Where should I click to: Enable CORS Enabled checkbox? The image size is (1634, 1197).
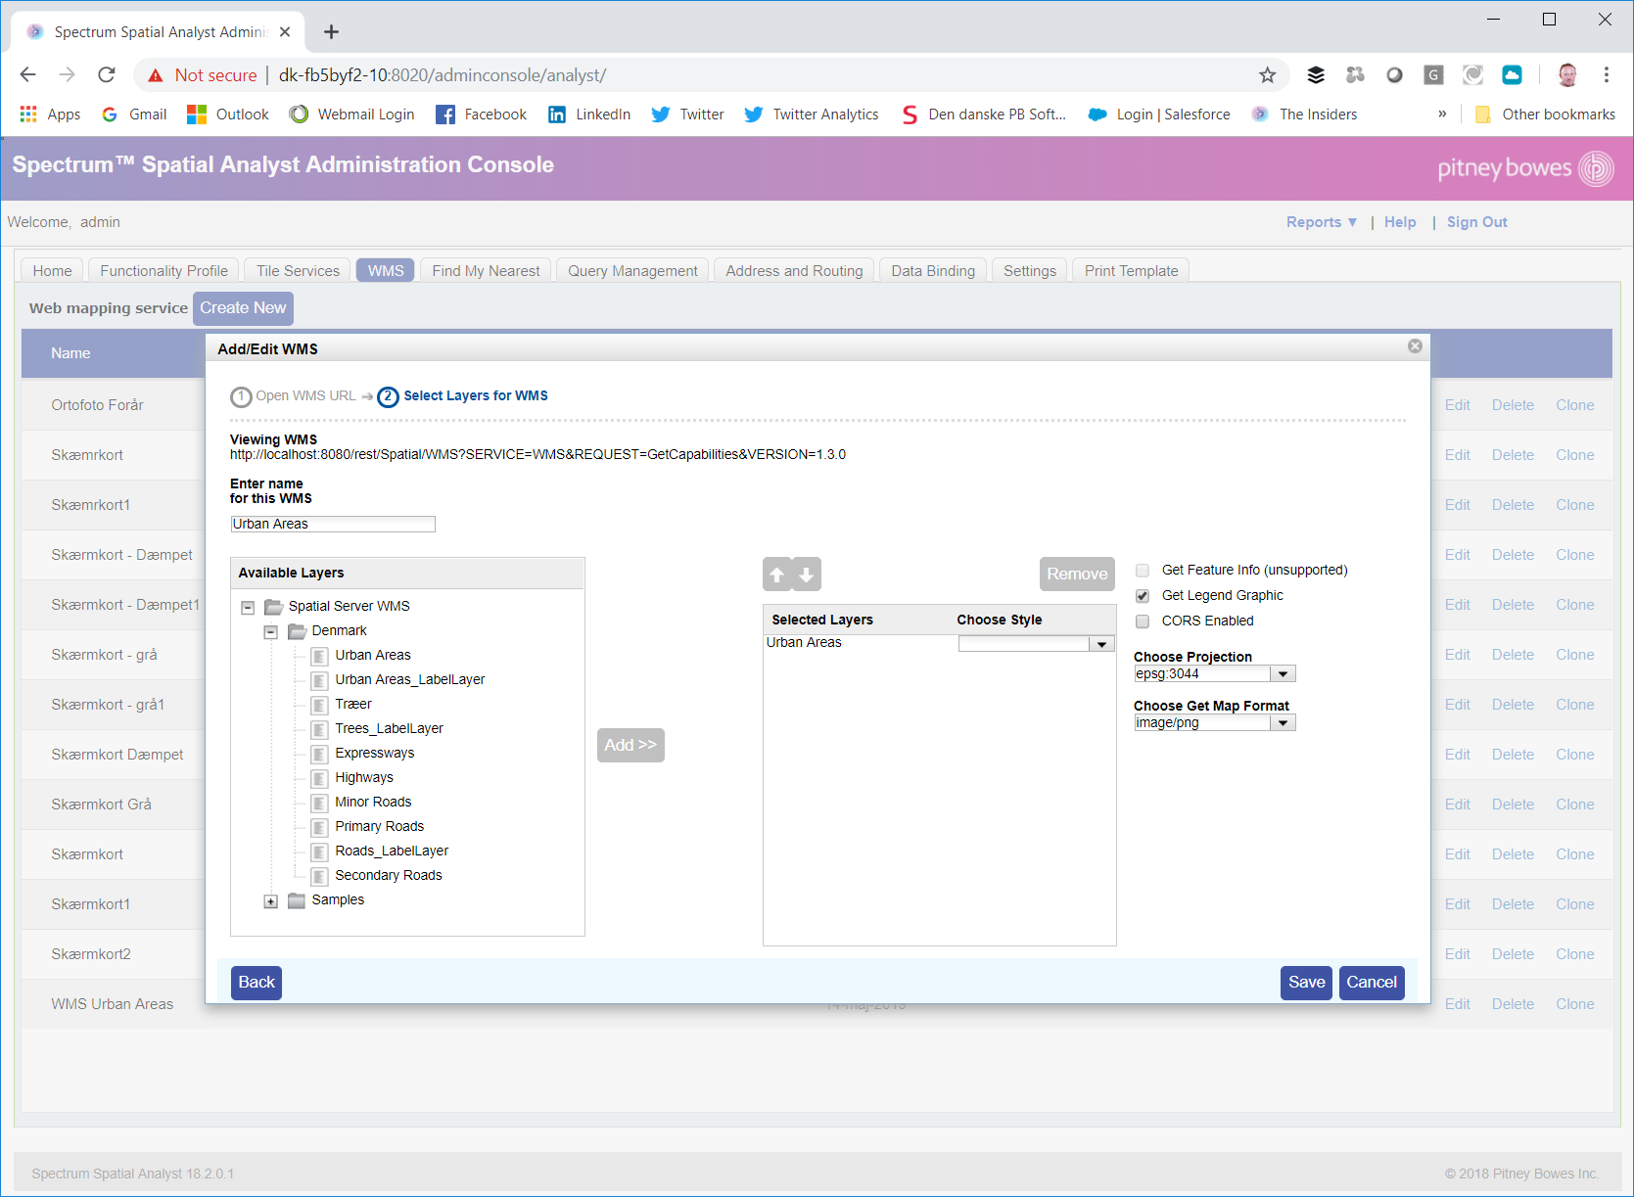tap(1143, 622)
